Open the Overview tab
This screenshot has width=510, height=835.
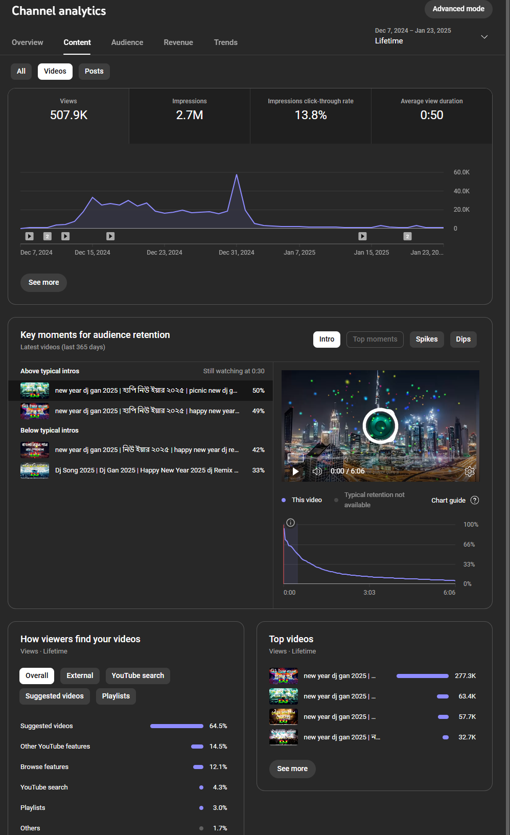pyautogui.click(x=28, y=42)
